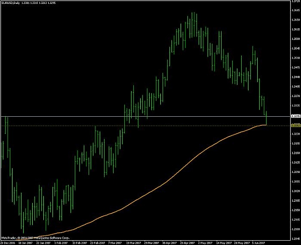
Task: Click the 10 Apr 2007 date label
Action: pyautogui.click(x=170, y=243)
